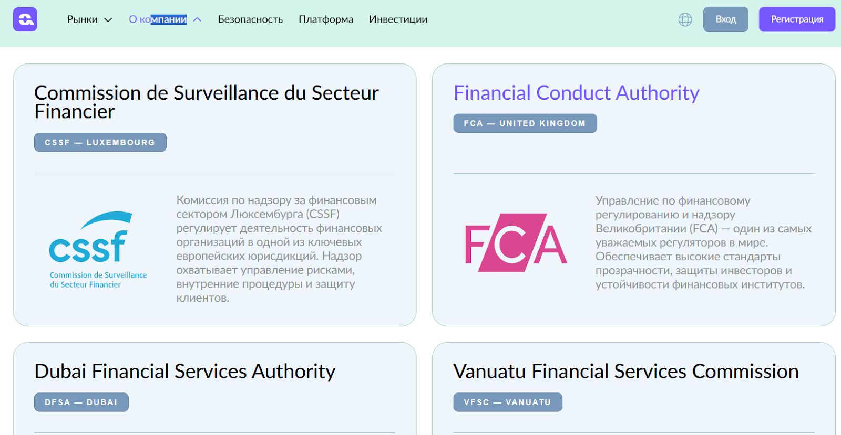Click the pink FCA logo
841x435 pixels.
pos(516,242)
